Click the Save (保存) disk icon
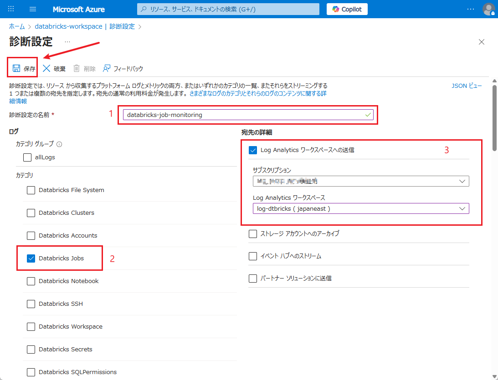This screenshot has width=498, height=380. (16, 69)
